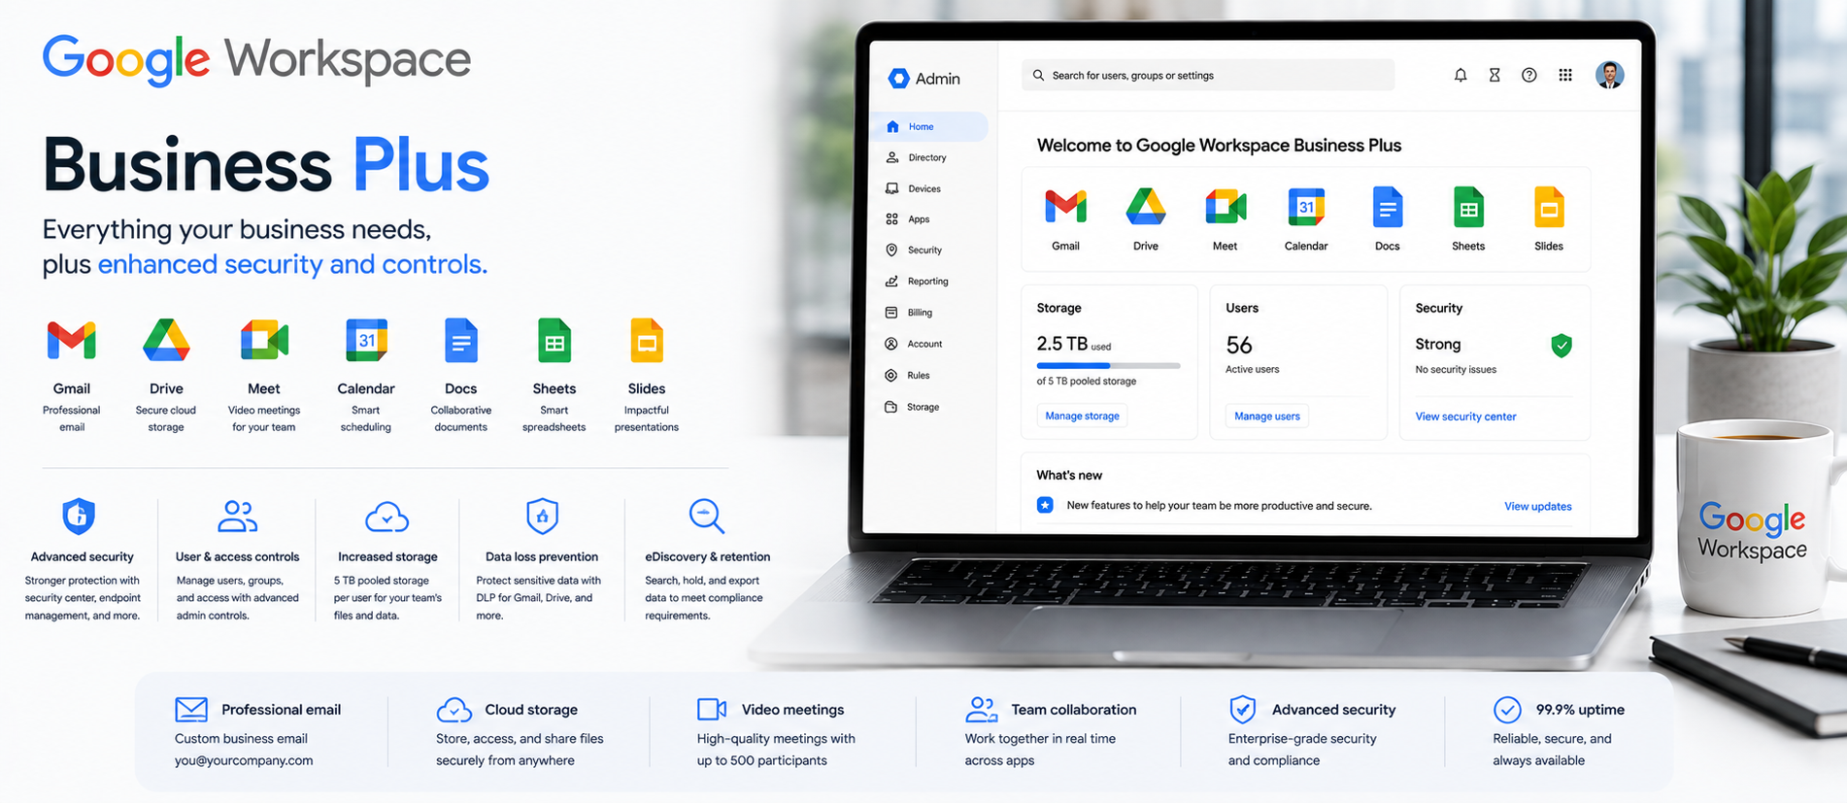Click the 99.9% uptime checkmark icon
The image size is (1847, 803).
[x=1507, y=710]
